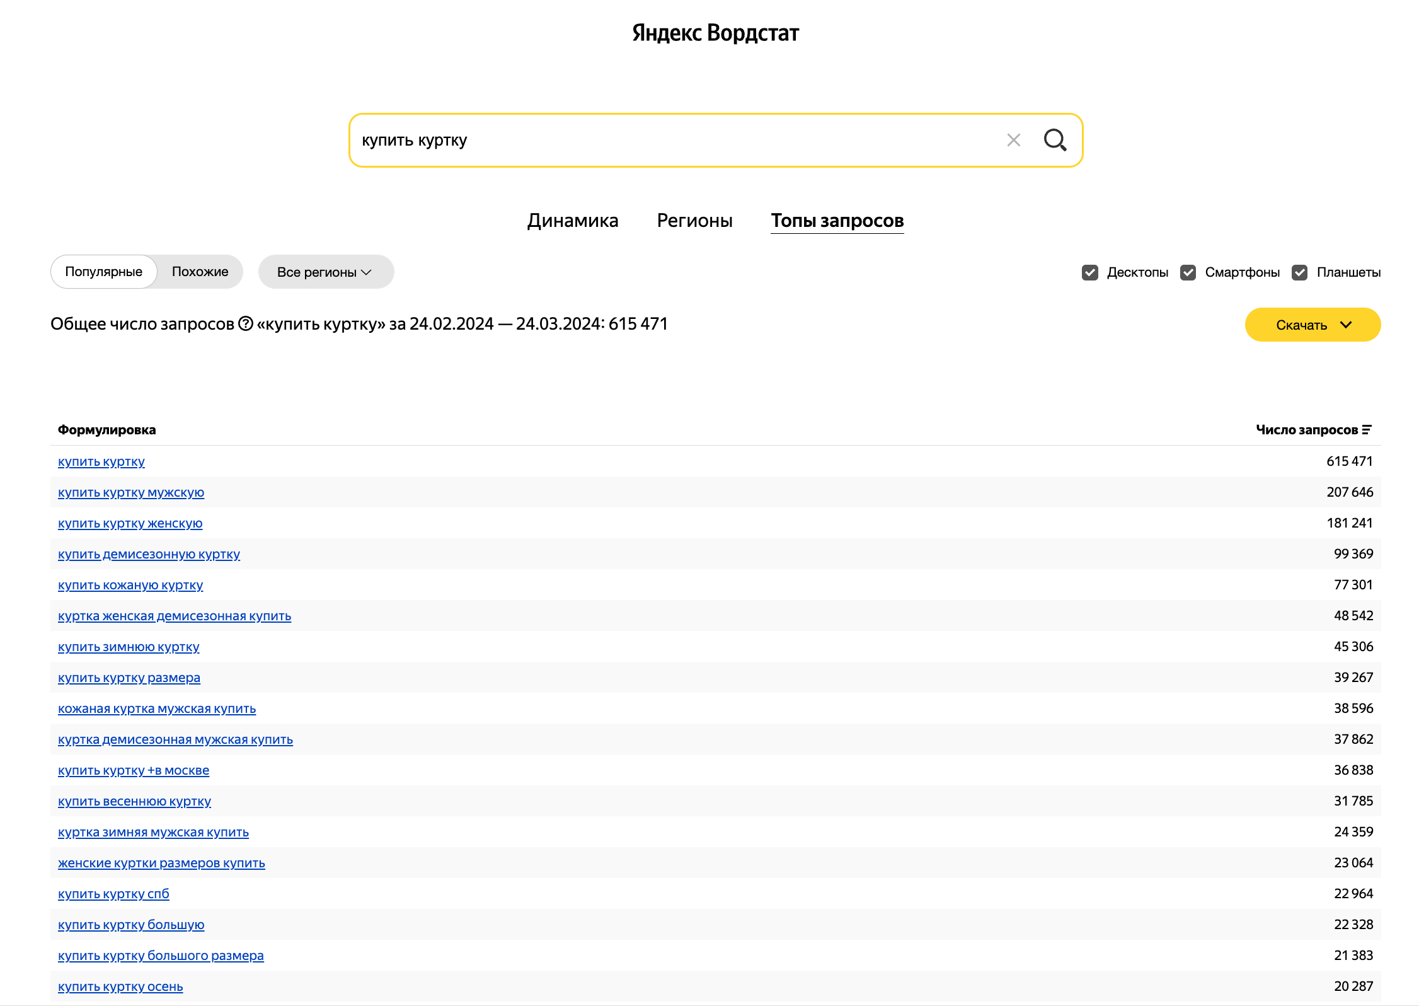Screen dimensions: 1419x1006
Task: Open the Все регионы dropdown
Action: 326,272
